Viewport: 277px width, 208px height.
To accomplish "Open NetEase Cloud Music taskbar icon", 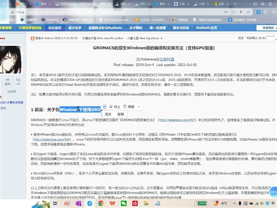I will tap(135, 203).
